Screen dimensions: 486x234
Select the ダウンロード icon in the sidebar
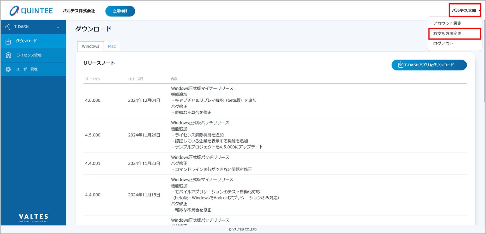pyautogui.click(x=8, y=41)
